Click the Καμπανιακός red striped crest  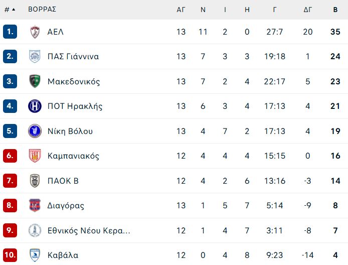(35, 156)
